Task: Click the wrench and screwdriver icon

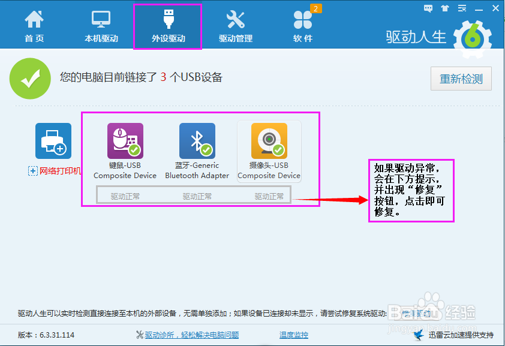Action: pos(236,19)
